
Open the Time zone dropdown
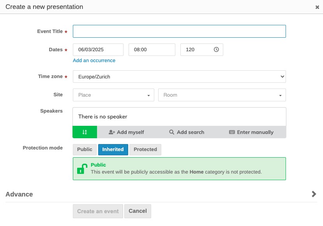tap(179, 76)
